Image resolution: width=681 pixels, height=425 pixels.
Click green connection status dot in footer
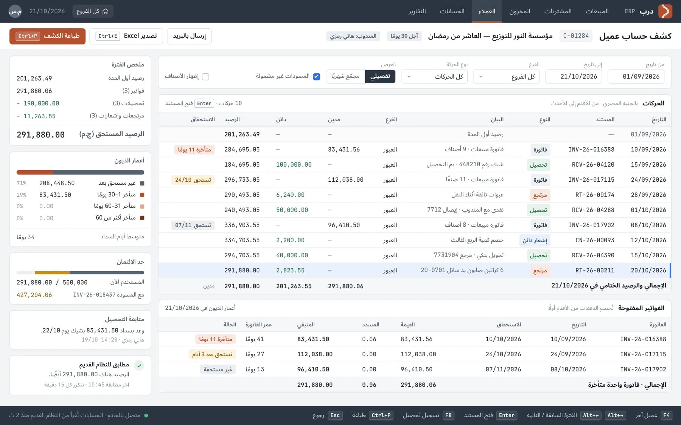[146, 416]
